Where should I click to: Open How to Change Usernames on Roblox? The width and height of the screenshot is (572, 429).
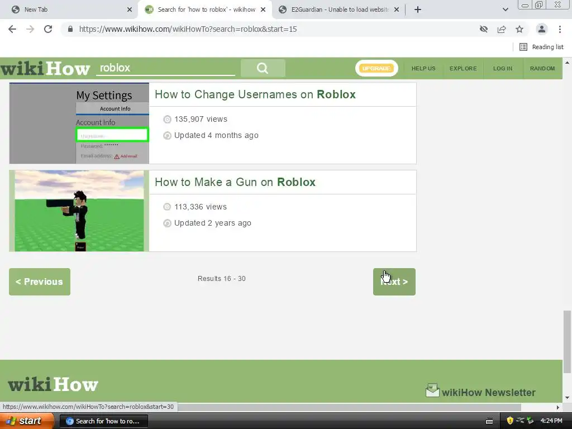(x=255, y=94)
